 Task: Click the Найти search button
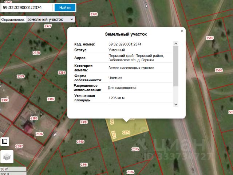pyautogui.click(x=65, y=8)
